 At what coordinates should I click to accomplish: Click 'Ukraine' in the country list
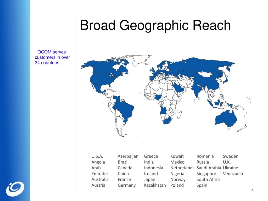(x=230, y=168)
